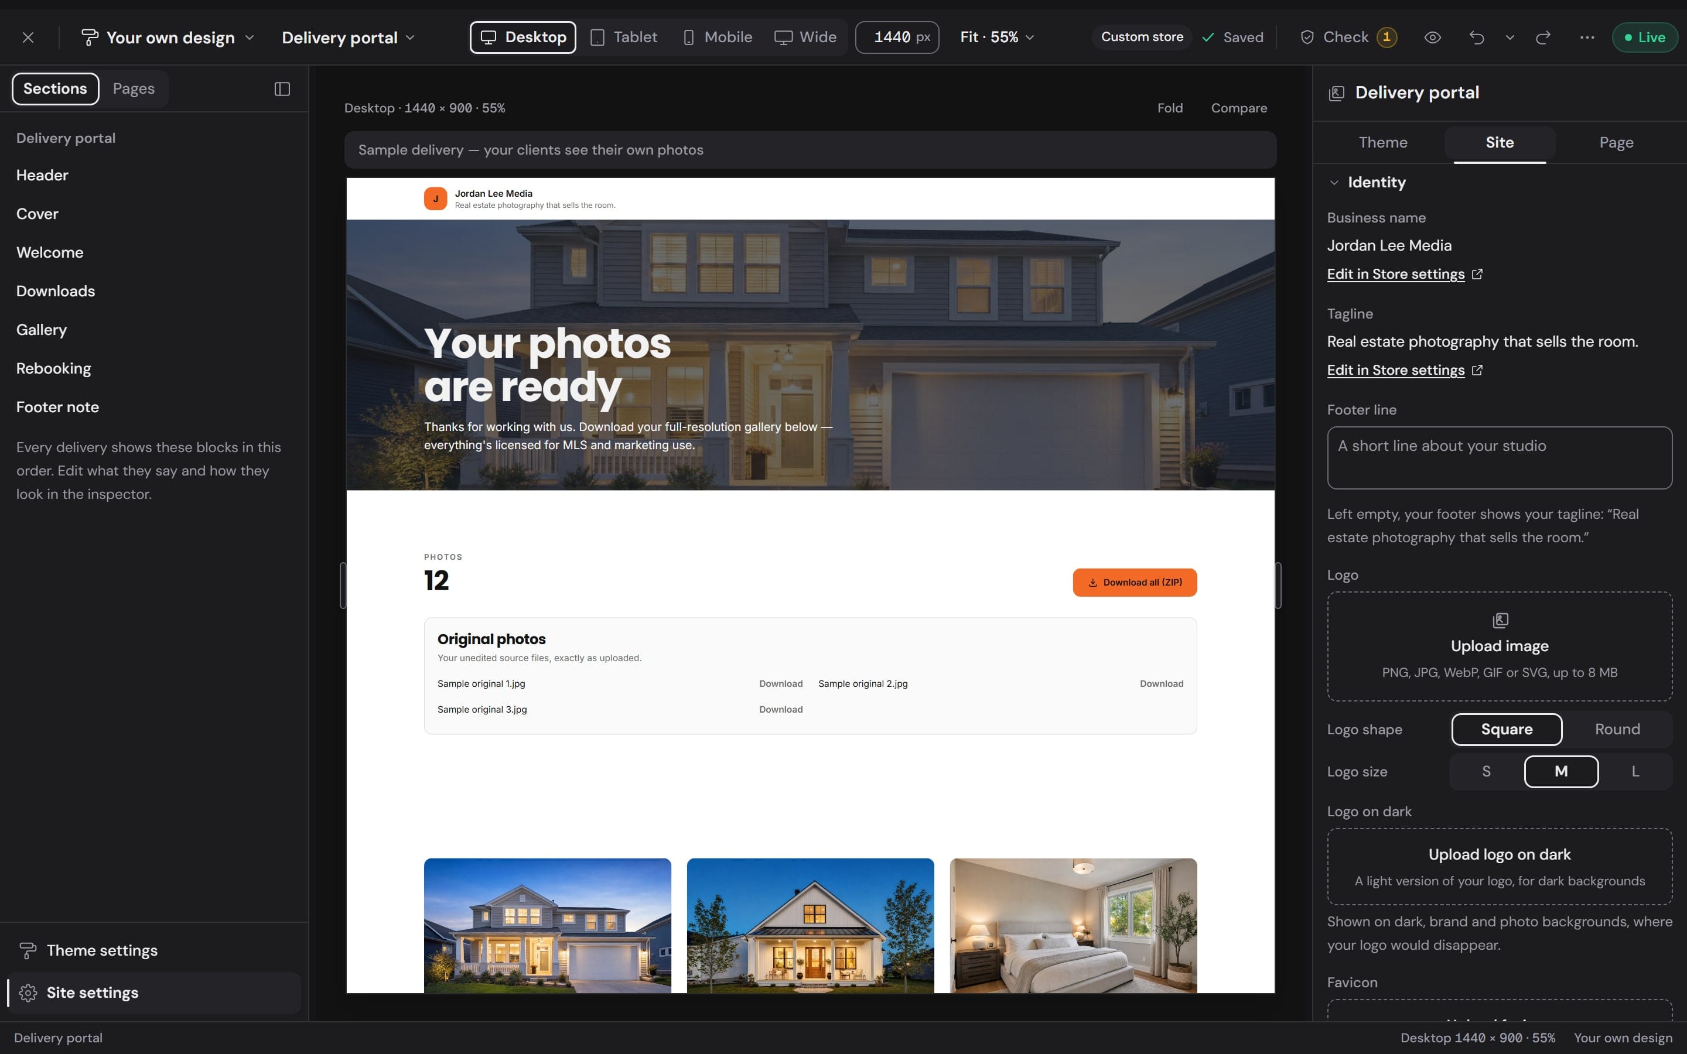Click the Compare button
This screenshot has width=1687, height=1054.
point(1239,108)
